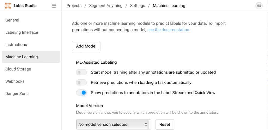Image resolution: width=268 pixels, height=130 pixels.
Task: Open the see the documentation link
Action: pyautogui.click(x=168, y=30)
